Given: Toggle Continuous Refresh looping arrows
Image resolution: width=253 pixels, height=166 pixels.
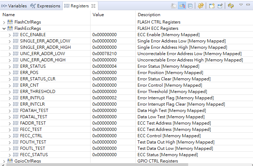Looking at the screenshot, I should tap(231, 6).
